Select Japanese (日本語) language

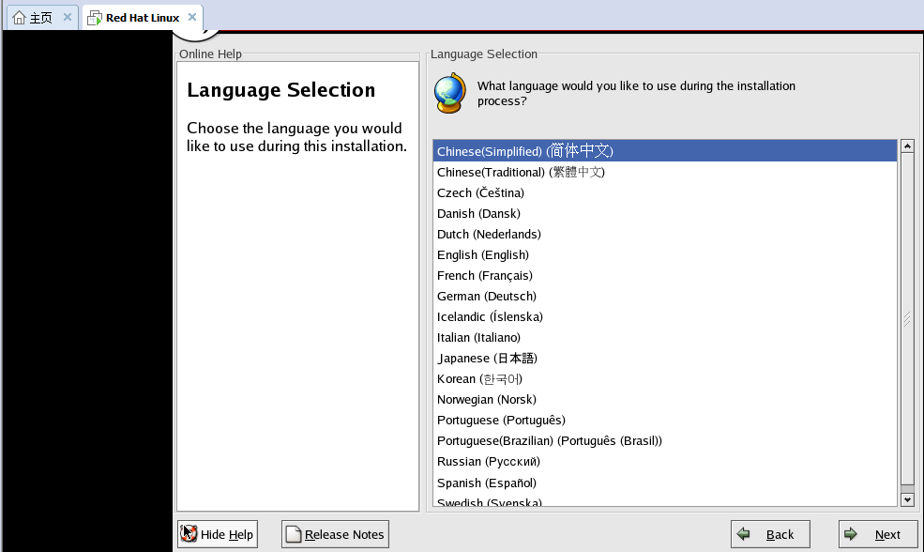click(665, 358)
